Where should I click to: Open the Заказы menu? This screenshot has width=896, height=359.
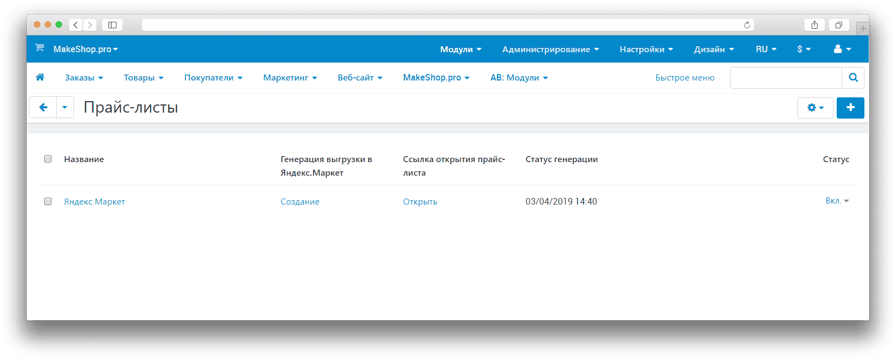point(84,78)
